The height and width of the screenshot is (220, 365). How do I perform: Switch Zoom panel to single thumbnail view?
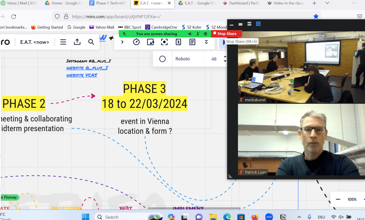[x=240, y=24]
